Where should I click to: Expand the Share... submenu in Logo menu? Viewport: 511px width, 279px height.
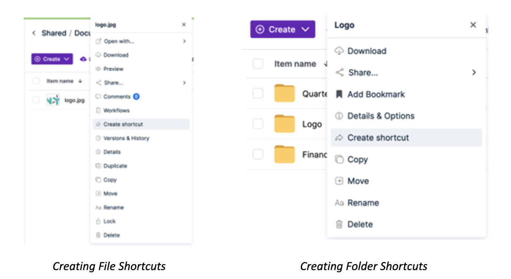coord(474,73)
